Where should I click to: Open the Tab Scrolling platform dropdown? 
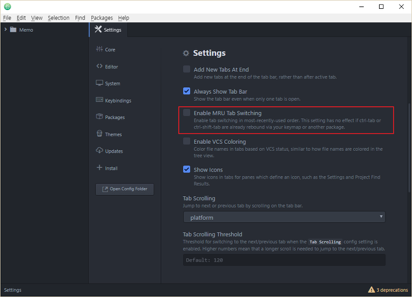point(284,217)
